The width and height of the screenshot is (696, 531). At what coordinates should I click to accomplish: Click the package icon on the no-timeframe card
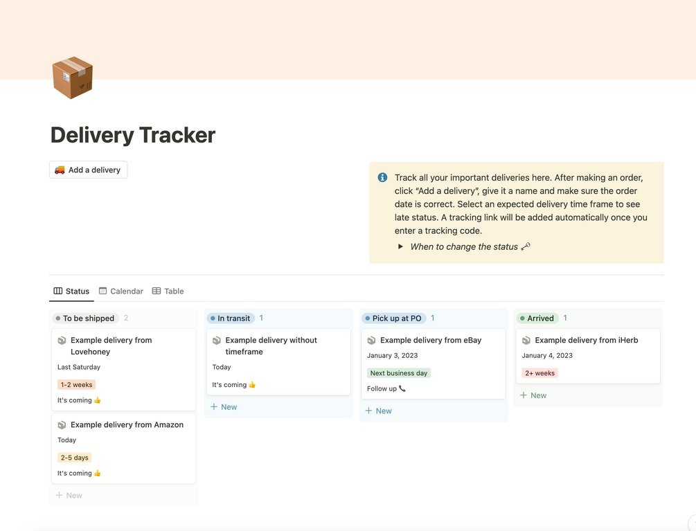tap(217, 341)
